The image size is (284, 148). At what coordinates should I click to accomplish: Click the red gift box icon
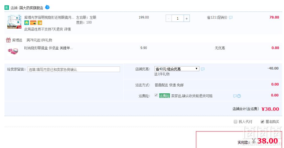pos(8,40)
